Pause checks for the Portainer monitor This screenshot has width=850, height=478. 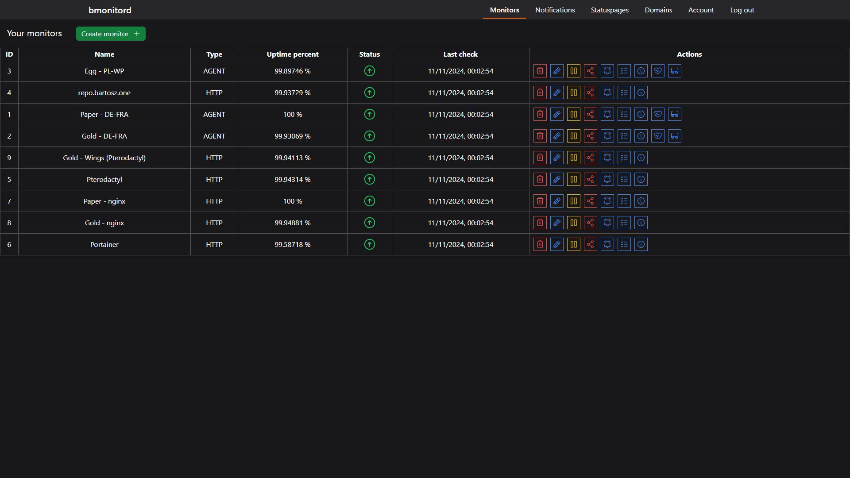click(573, 244)
